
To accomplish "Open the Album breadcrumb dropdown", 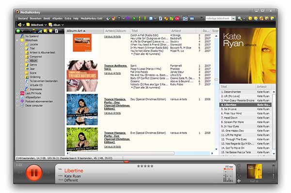I will (x=63, y=25).
